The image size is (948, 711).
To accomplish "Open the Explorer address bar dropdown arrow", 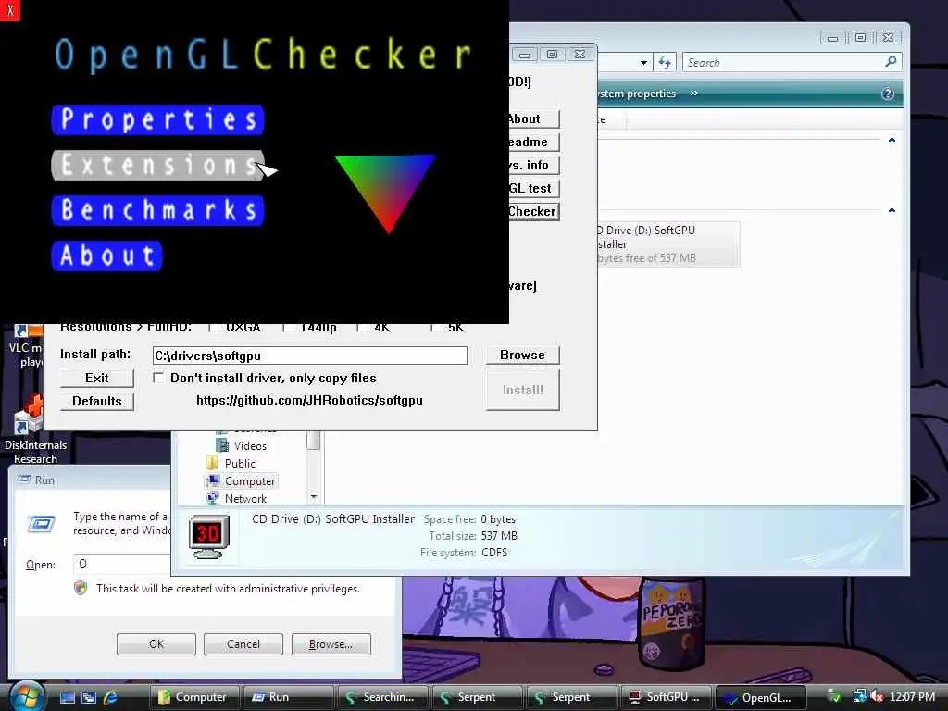I will coord(643,62).
